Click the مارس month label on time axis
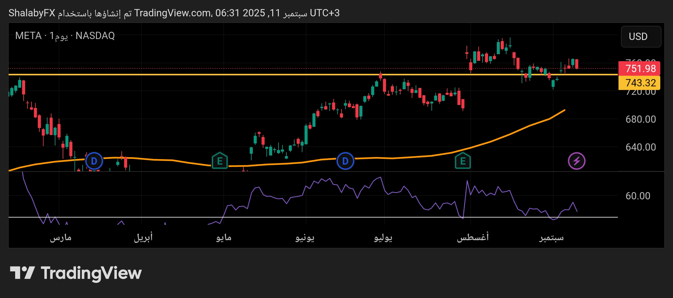Screen dimensions: 673x298 click(x=61, y=237)
